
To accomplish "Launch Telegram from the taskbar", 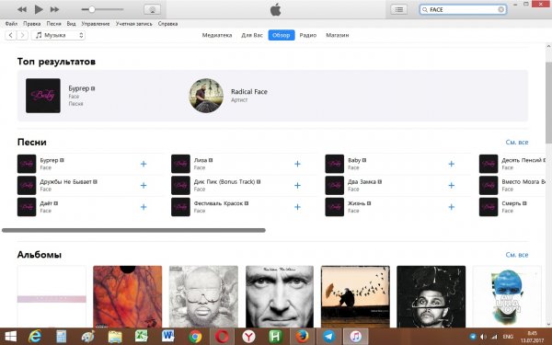I will [328, 336].
